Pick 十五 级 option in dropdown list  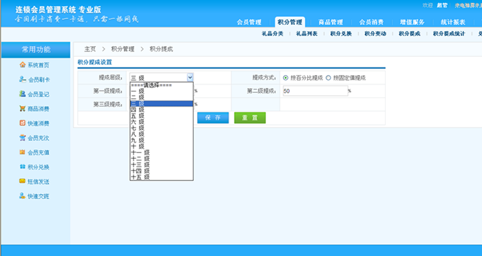click(161, 178)
